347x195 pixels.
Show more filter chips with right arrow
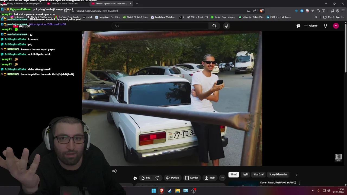[297, 175]
